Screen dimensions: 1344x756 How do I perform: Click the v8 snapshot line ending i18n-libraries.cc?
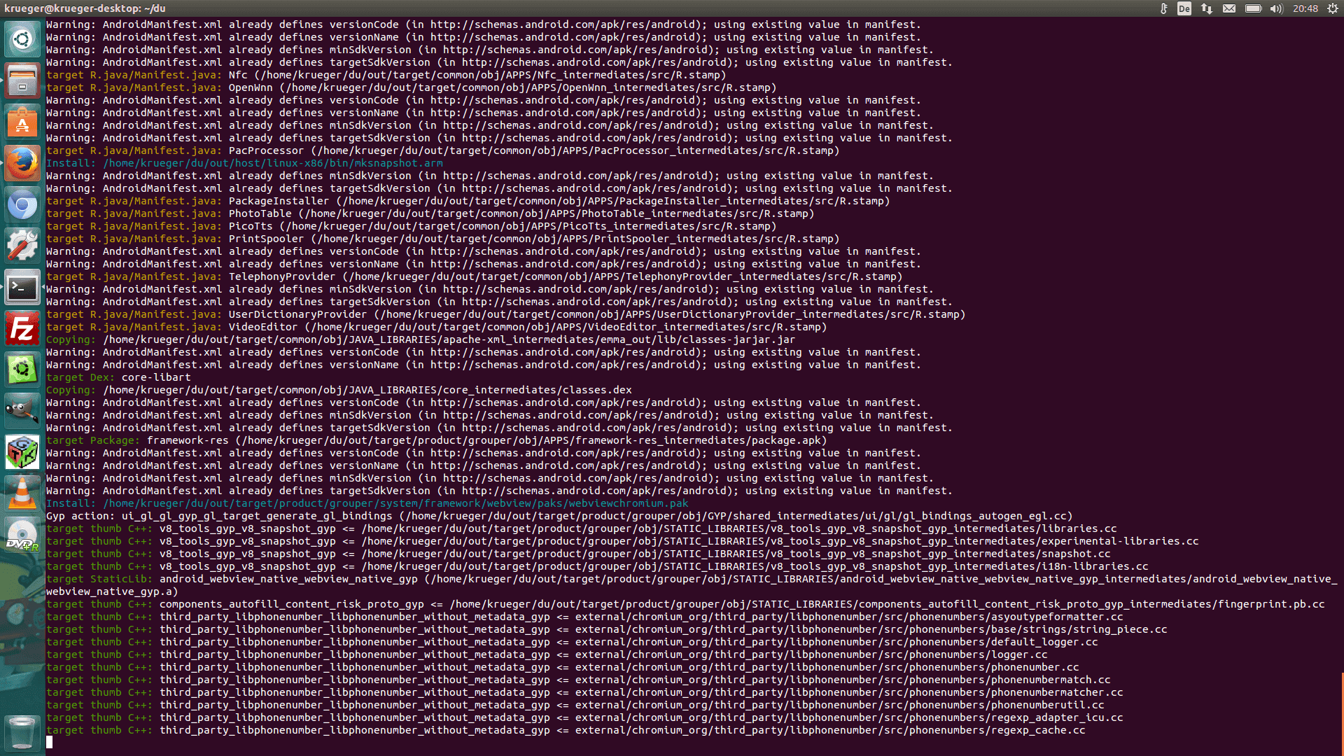(597, 566)
